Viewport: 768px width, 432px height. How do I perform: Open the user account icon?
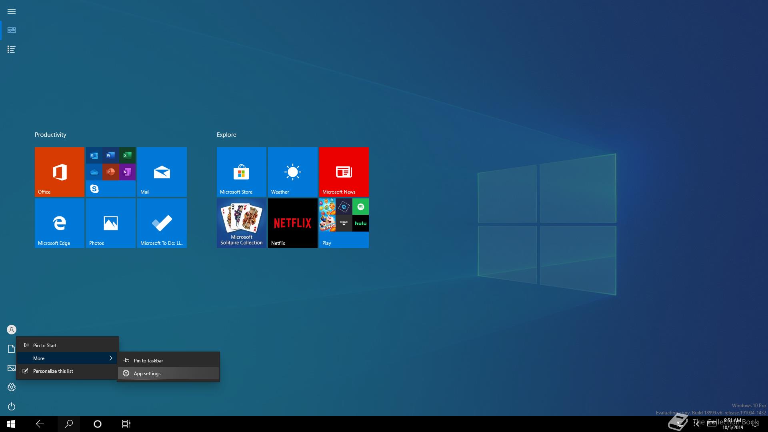click(12, 330)
